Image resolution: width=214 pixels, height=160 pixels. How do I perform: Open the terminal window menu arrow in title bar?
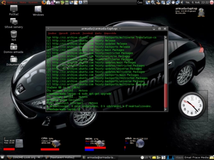click(48, 29)
